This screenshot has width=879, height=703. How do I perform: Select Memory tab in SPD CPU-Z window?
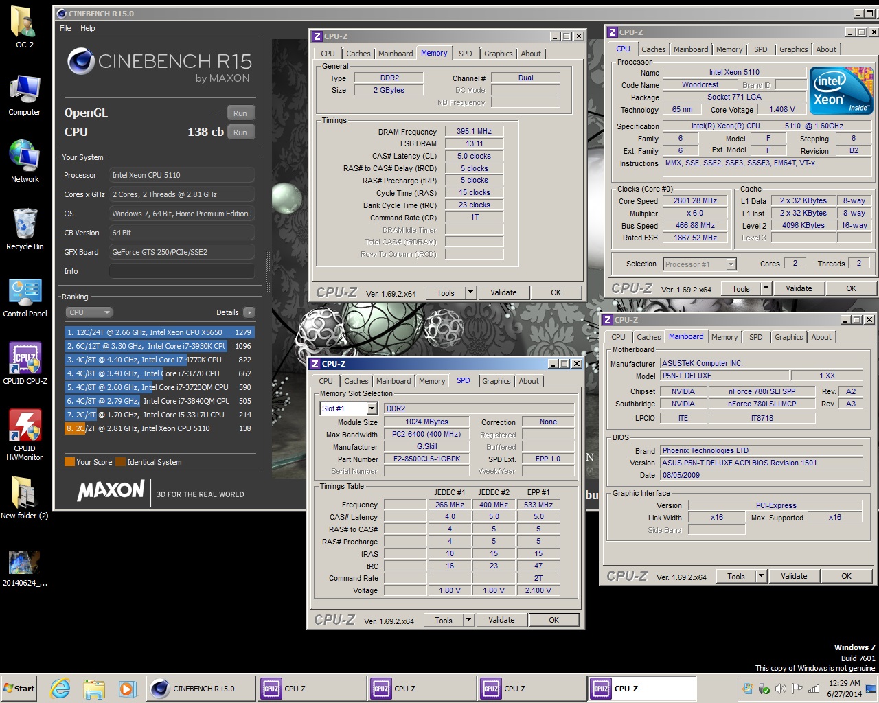pyautogui.click(x=432, y=381)
